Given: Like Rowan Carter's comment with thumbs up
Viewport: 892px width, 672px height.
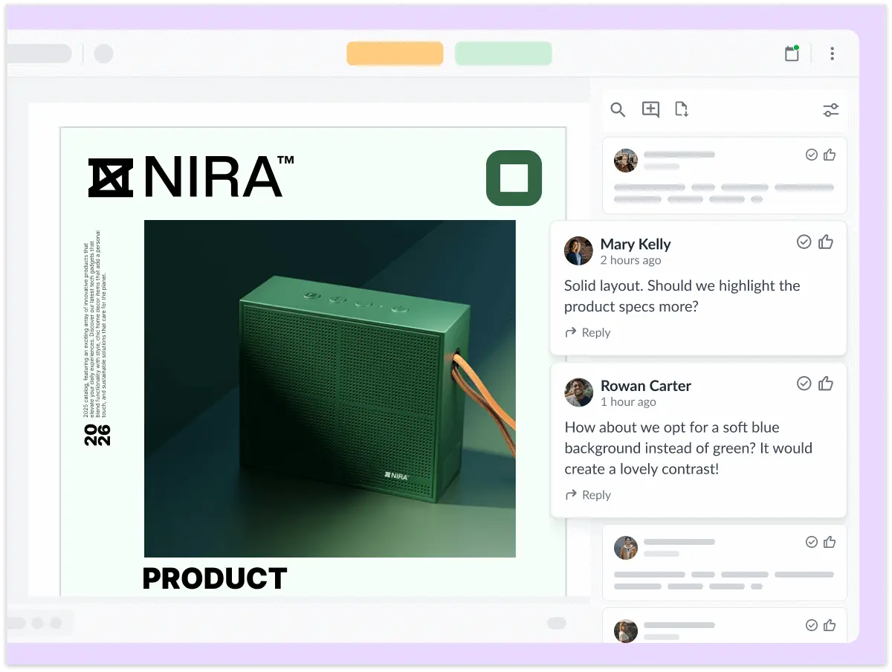Looking at the screenshot, I should click(x=826, y=383).
